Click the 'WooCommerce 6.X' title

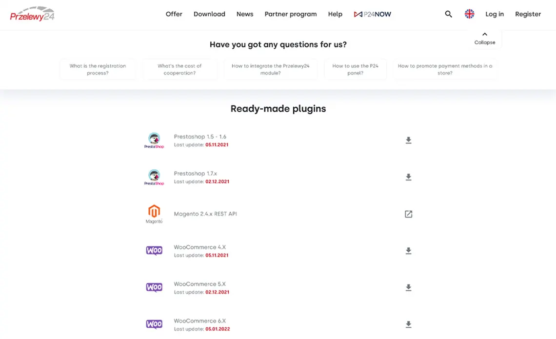click(199, 321)
